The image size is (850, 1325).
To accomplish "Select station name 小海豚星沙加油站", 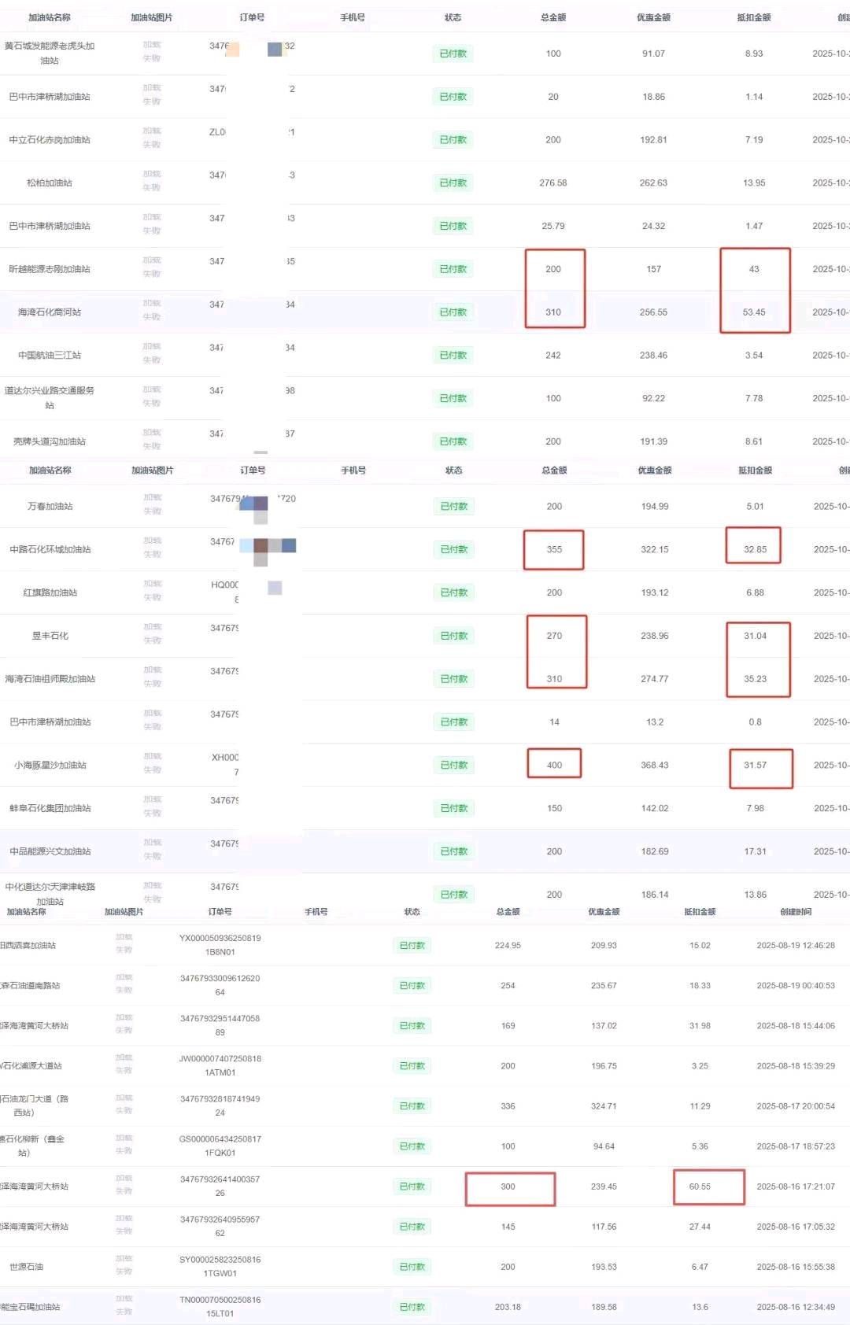I will click(50, 765).
